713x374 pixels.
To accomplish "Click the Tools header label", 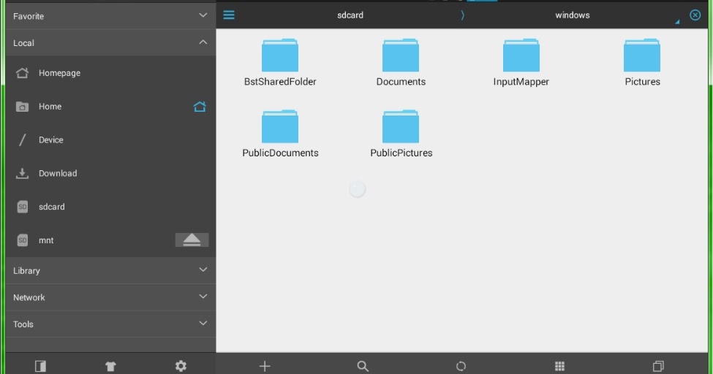I will tap(23, 324).
